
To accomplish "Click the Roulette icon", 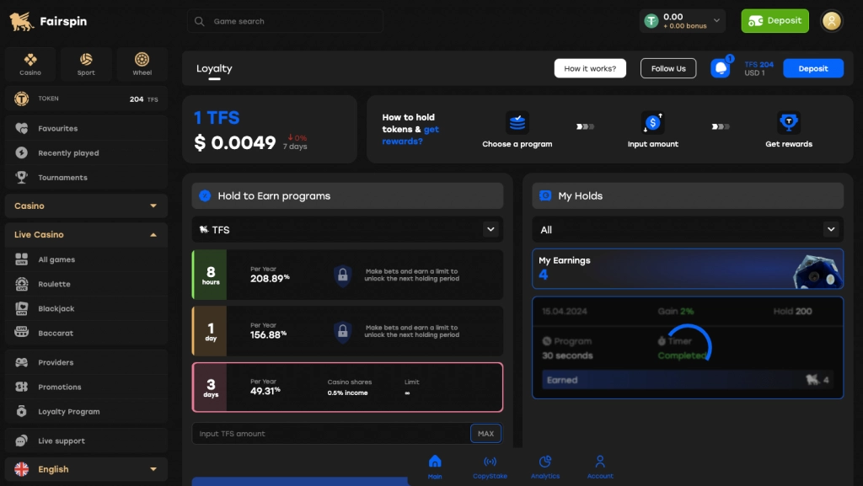I will click(x=21, y=284).
